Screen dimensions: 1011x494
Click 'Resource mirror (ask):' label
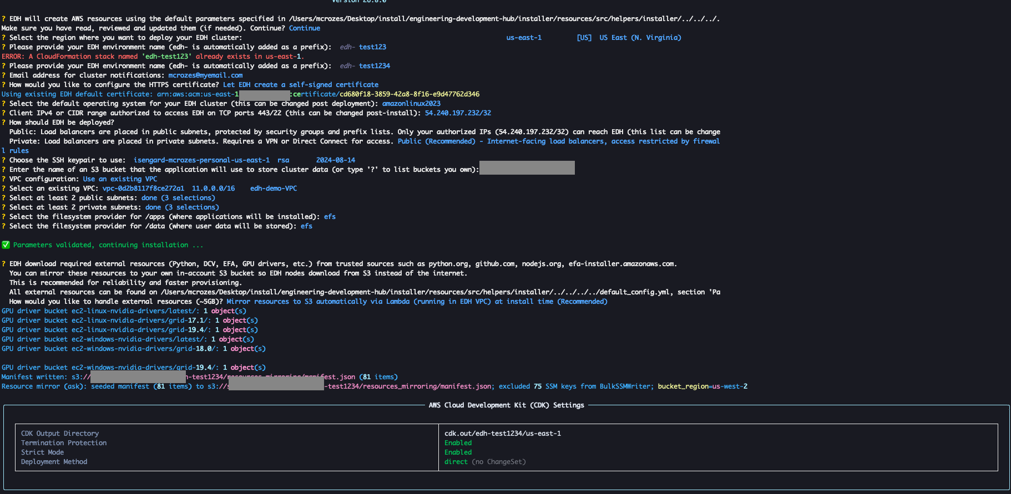44,386
